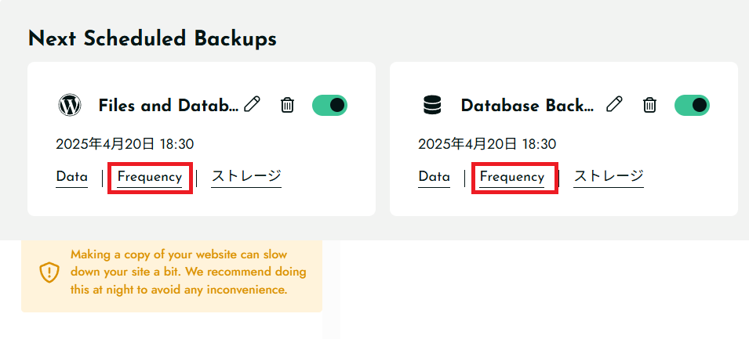Disable the Files and Database backup toggle

tap(329, 105)
